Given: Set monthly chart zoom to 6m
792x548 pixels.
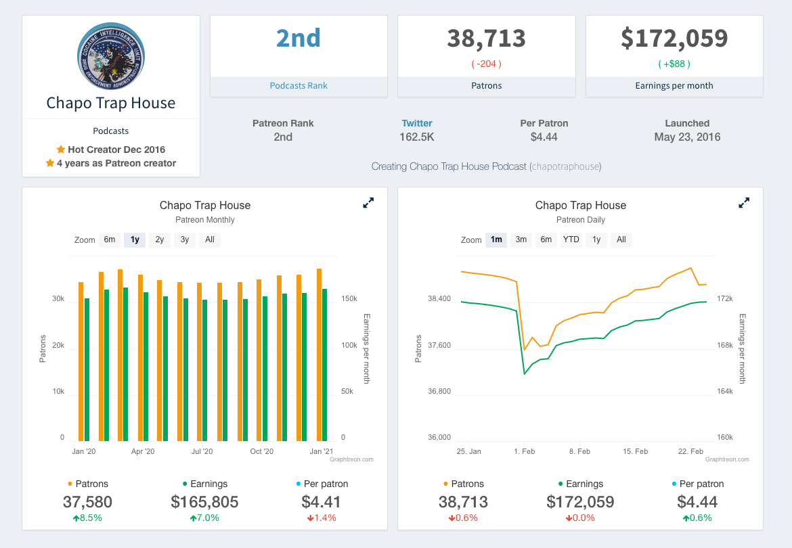Looking at the screenshot, I should pos(110,239).
